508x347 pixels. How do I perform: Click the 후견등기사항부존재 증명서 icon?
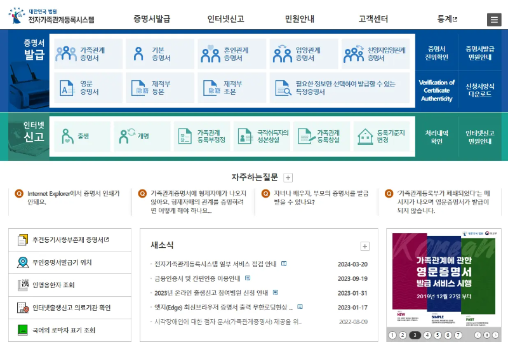point(22,240)
